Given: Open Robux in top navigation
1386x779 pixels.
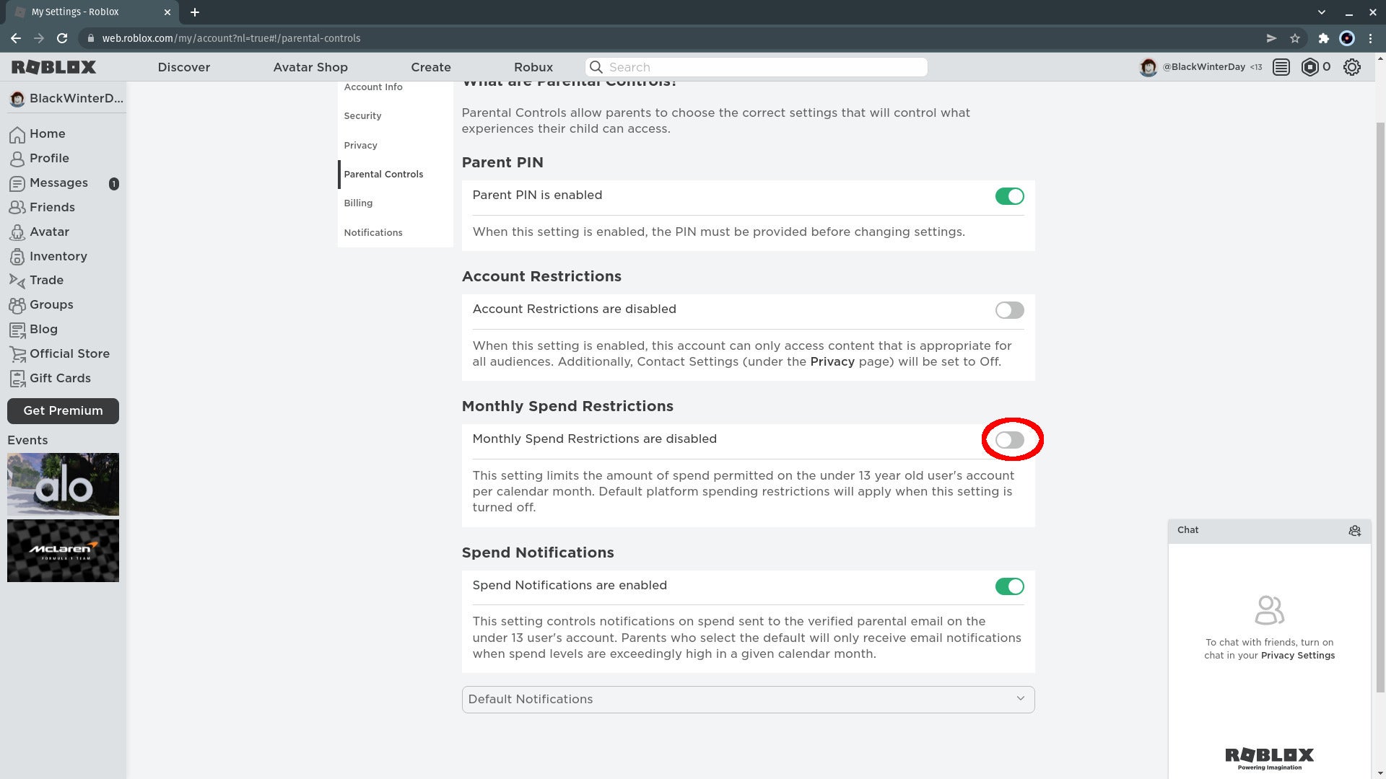Looking at the screenshot, I should point(533,67).
